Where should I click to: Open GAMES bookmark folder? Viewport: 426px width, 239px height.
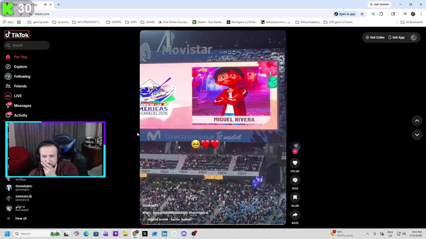(x=148, y=22)
